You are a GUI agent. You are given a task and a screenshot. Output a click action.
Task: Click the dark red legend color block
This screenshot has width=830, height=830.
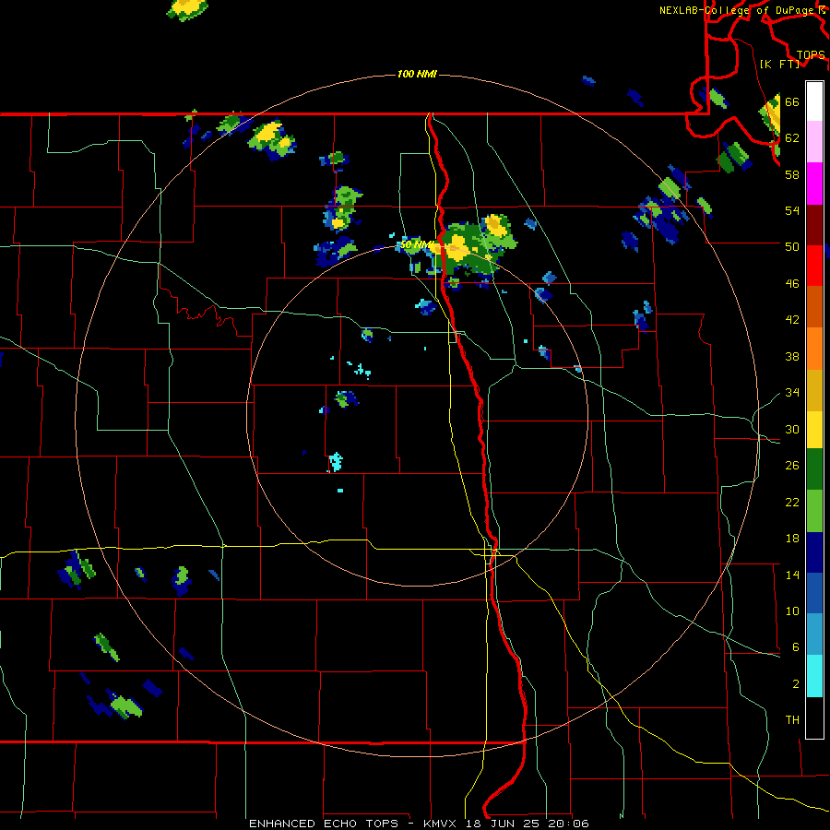[814, 225]
